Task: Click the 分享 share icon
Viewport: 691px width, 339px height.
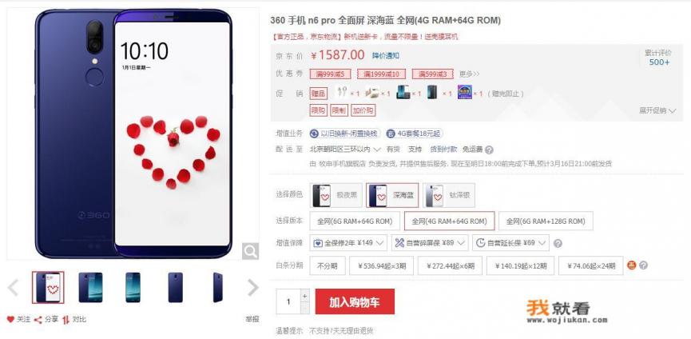Action: (38, 320)
